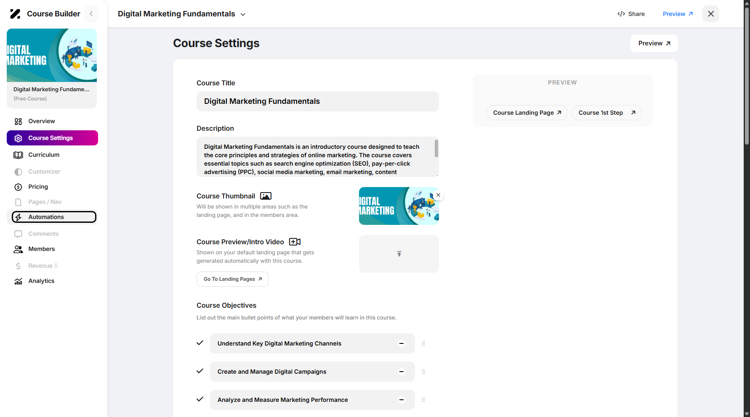Remove 'Understand Key Digital Marketing Channels' objective
750x417 pixels.
pos(402,343)
